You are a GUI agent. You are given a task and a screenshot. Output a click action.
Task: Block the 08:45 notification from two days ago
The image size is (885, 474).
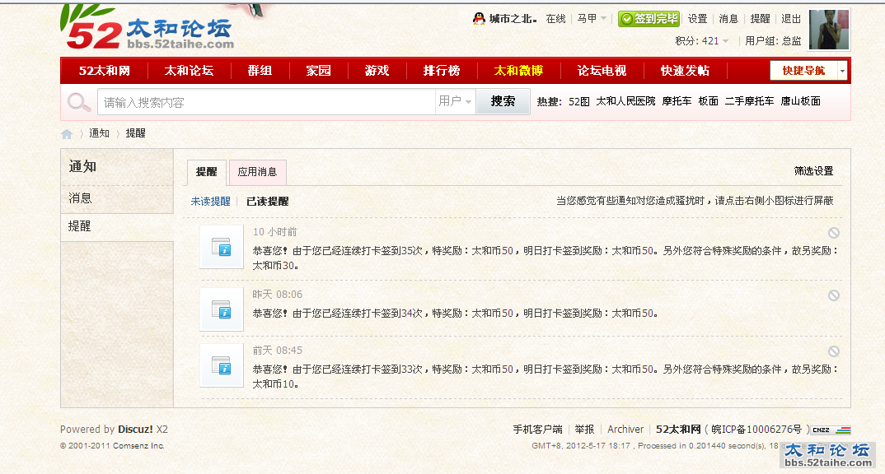coord(833,351)
